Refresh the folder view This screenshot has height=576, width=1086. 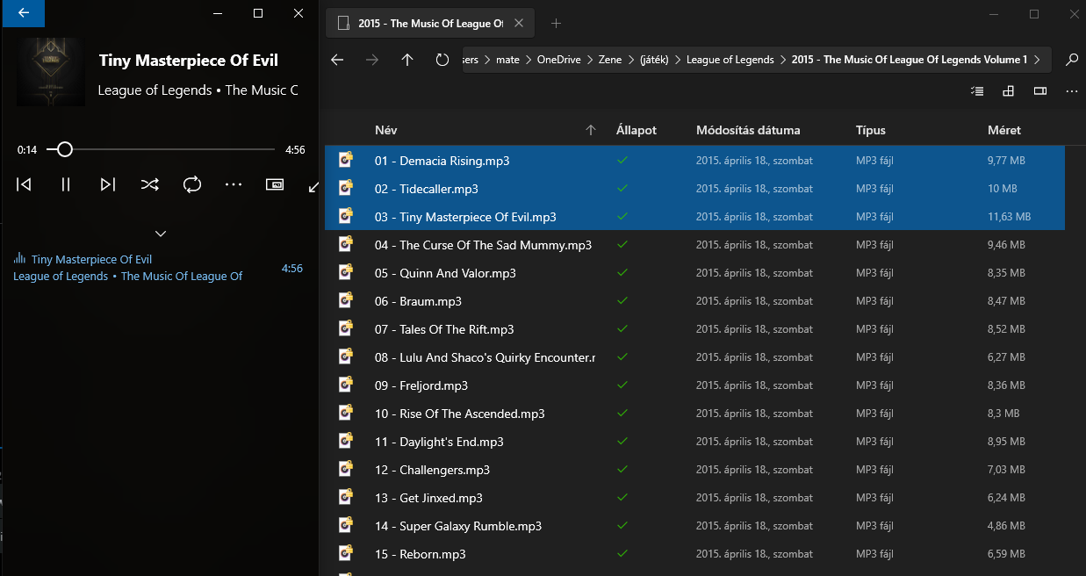pyautogui.click(x=442, y=59)
